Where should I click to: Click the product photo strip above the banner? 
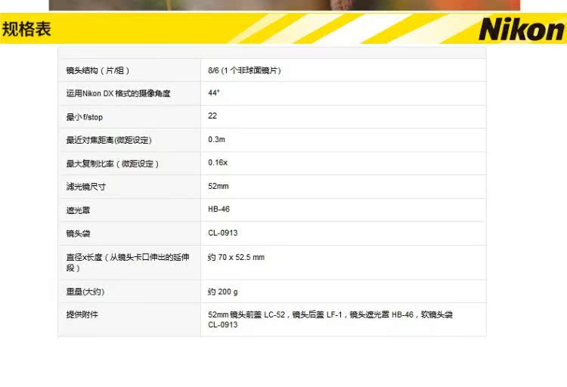284,5
